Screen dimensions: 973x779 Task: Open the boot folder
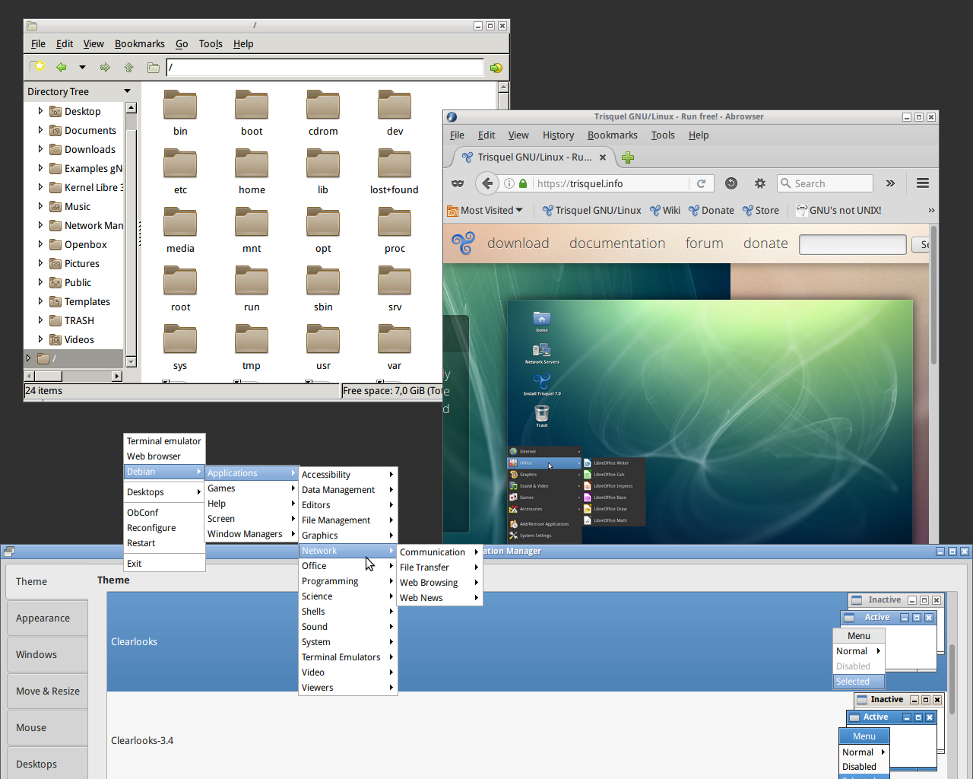(x=252, y=113)
